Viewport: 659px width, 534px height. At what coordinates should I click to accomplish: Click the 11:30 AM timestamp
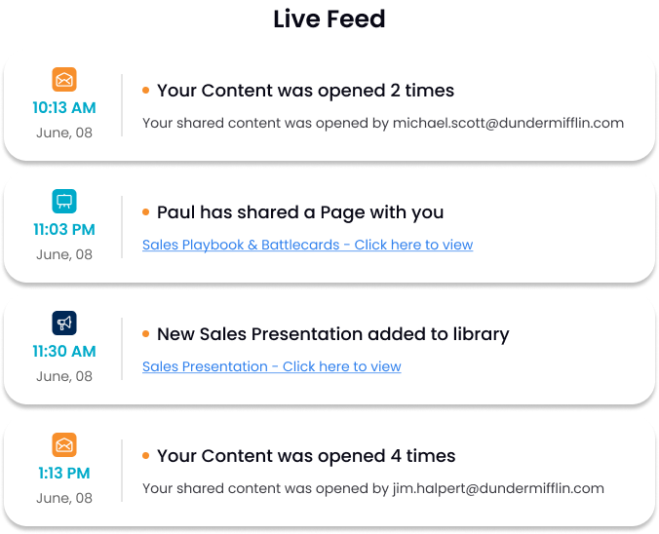click(64, 351)
